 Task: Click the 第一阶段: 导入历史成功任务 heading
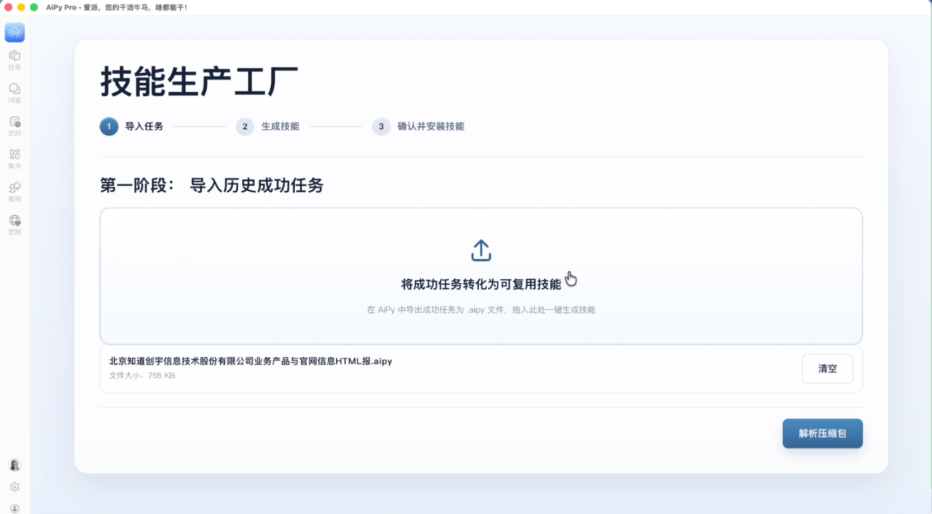211,185
